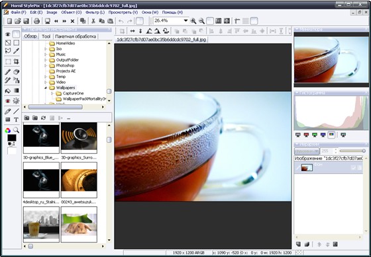Click the black foreground color swatch
The height and width of the screenshot is (257, 371).
point(12,138)
